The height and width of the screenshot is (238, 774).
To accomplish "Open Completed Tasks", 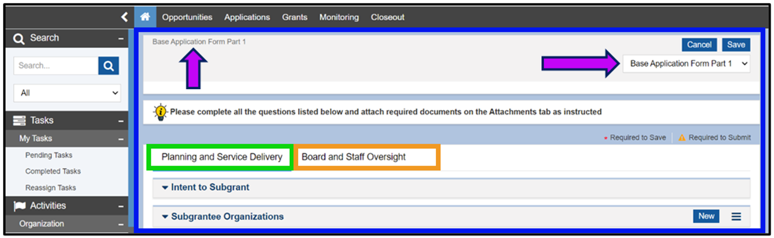I will (53, 172).
